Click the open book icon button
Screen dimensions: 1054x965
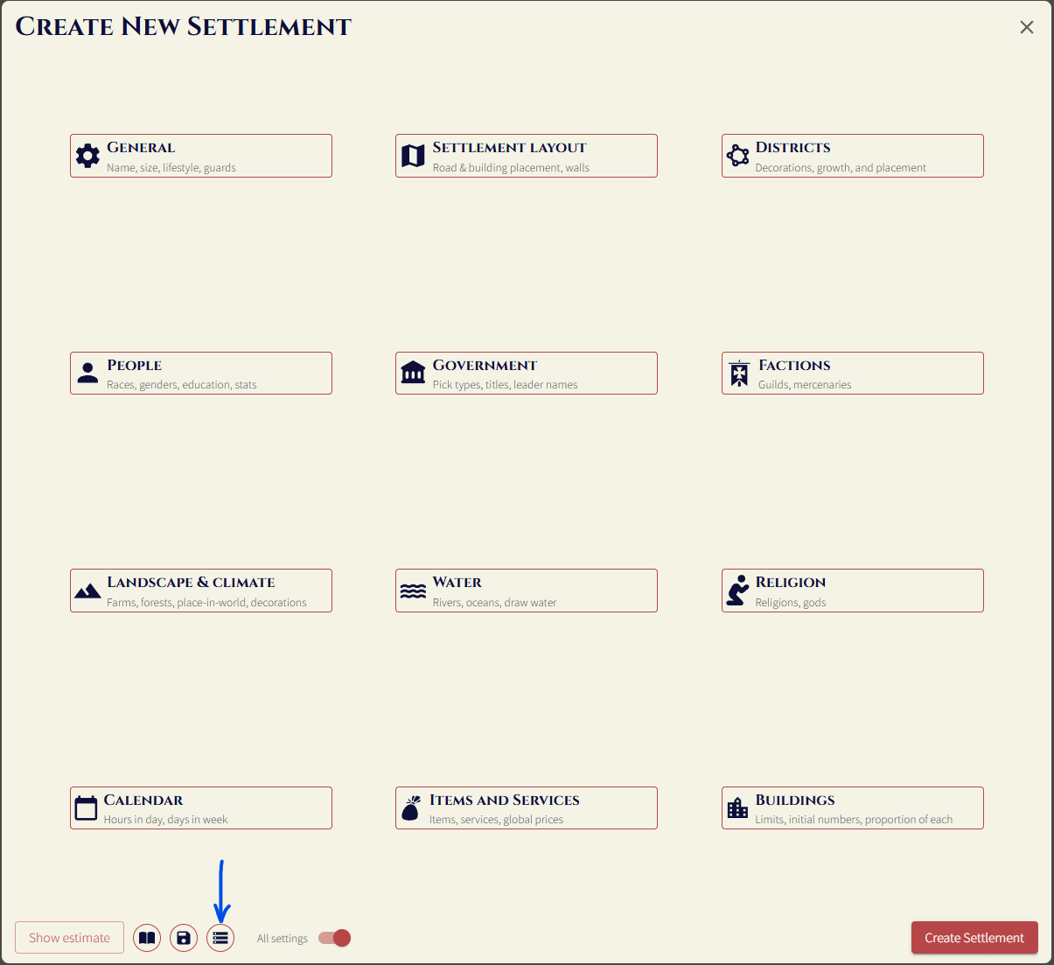pyautogui.click(x=147, y=938)
